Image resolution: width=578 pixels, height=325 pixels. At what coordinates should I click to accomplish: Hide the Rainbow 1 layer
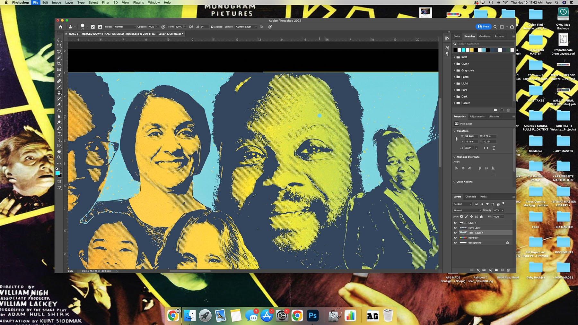455,238
